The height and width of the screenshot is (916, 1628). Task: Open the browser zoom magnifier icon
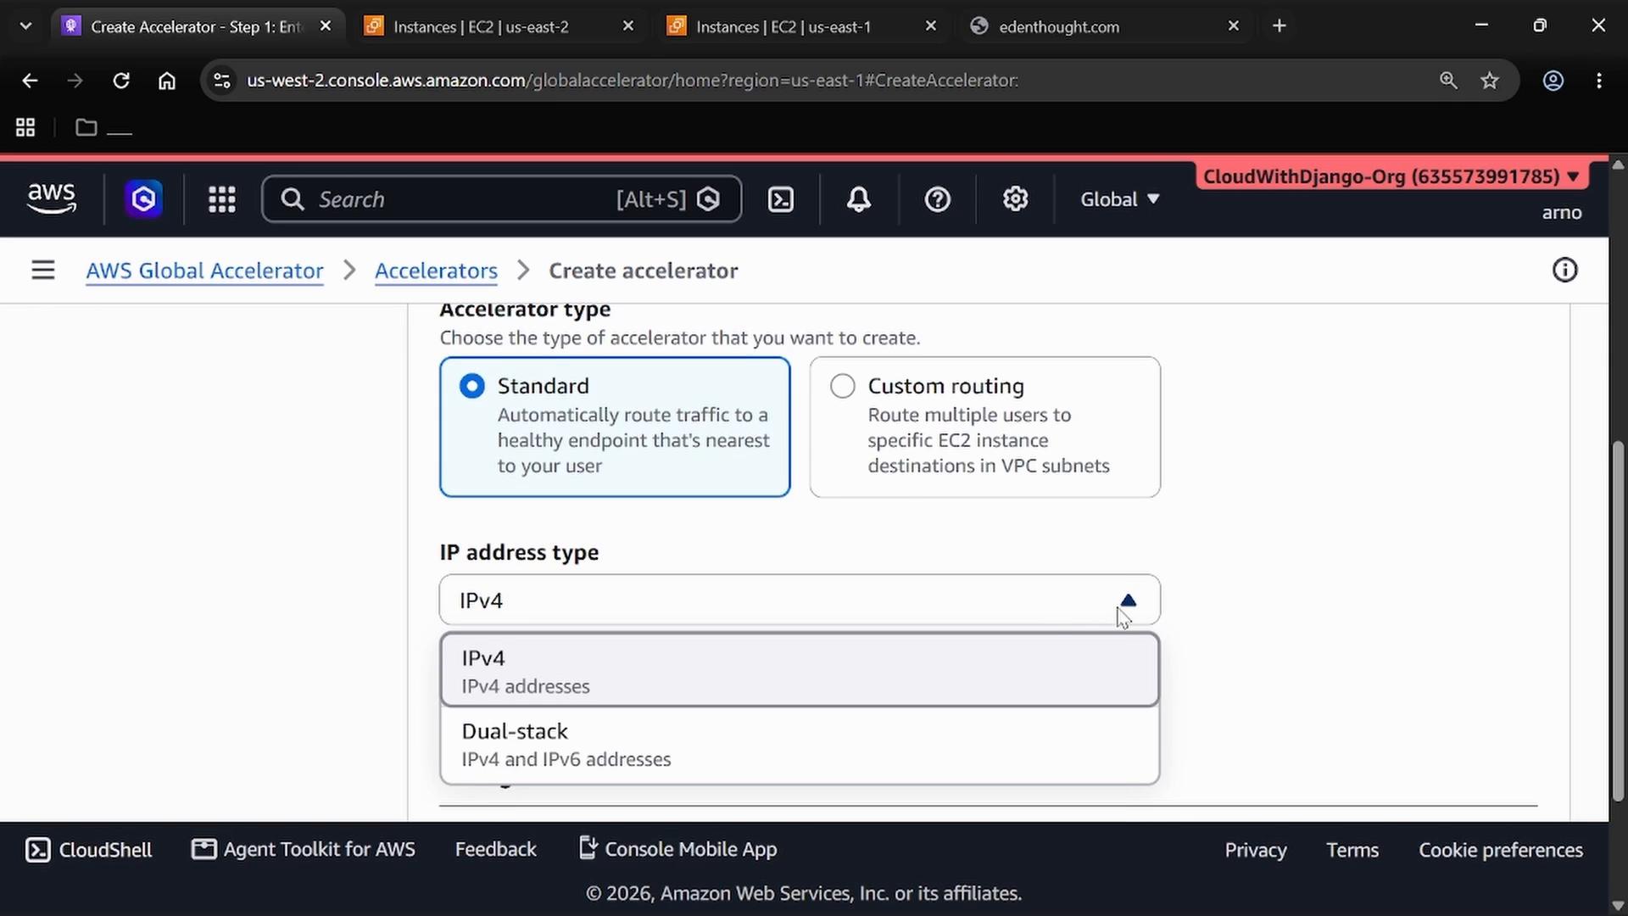click(1448, 81)
